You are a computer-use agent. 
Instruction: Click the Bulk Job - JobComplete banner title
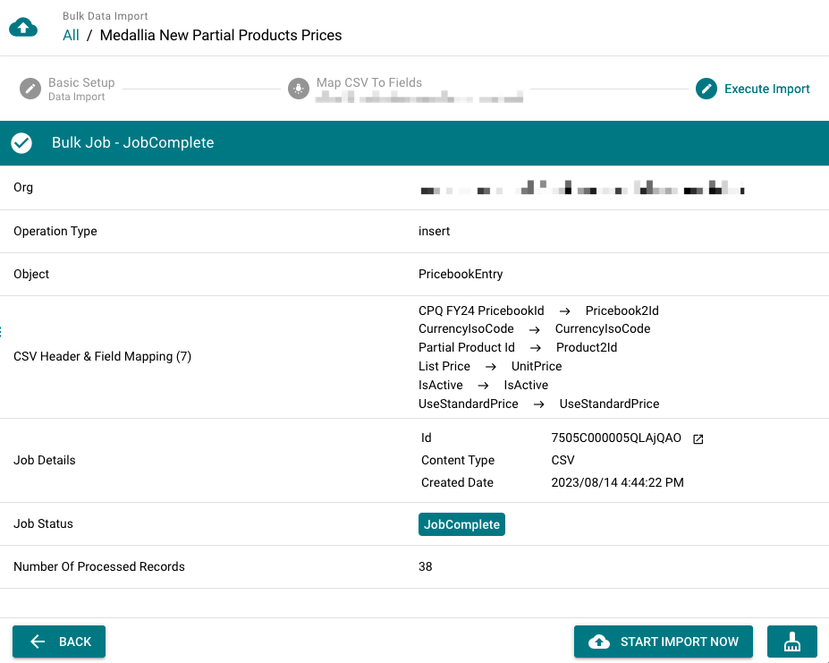132,143
